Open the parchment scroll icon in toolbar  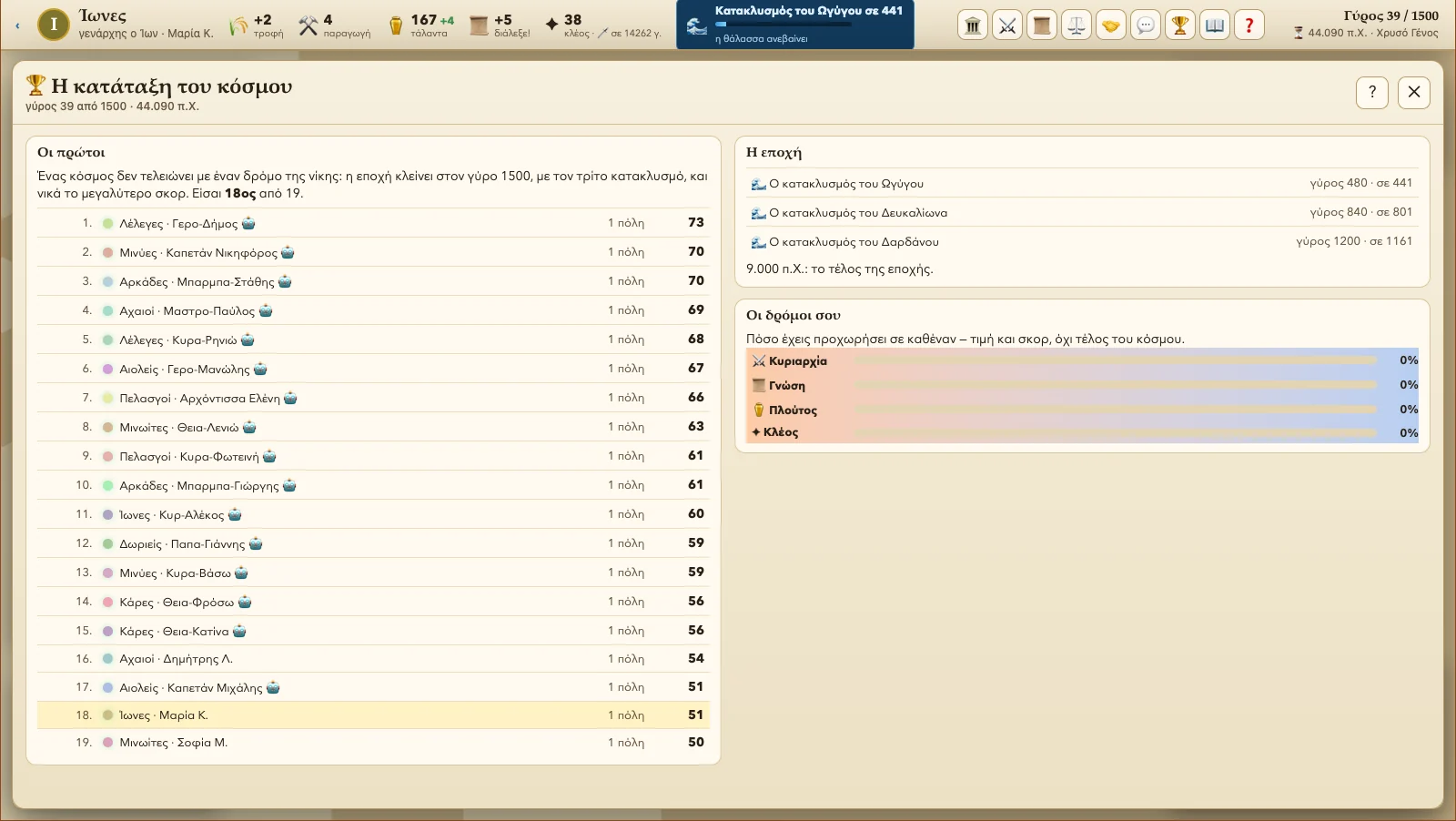[1042, 25]
